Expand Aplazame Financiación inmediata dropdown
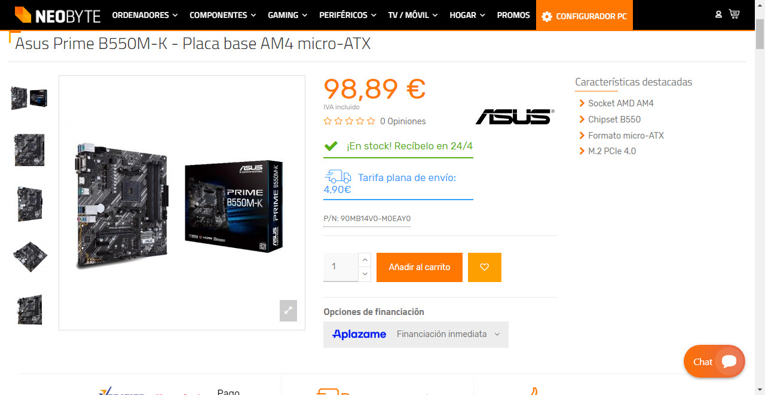The image size is (765, 395). click(x=416, y=334)
